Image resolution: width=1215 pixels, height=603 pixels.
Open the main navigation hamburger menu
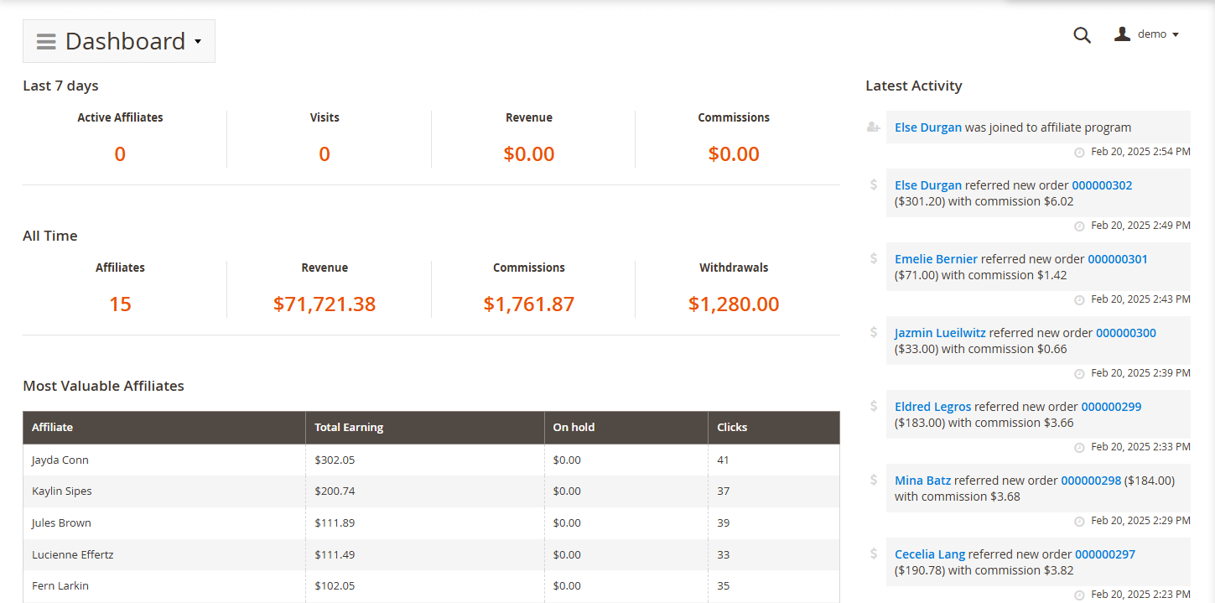(45, 40)
